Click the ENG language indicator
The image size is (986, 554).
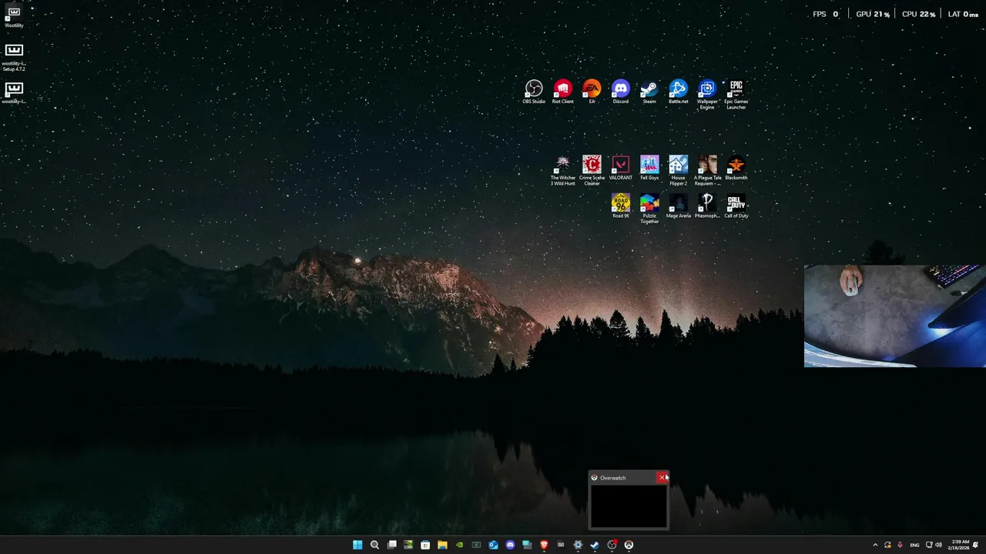click(x=914, y=545)
